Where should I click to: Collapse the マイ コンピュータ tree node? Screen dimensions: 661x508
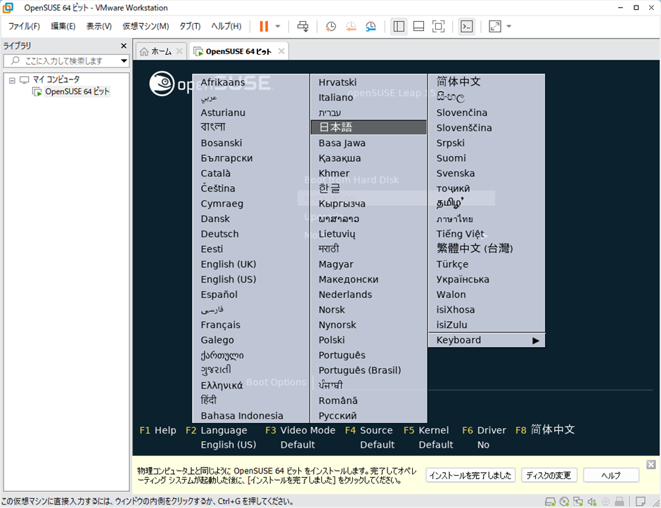(x=12, y=80)
